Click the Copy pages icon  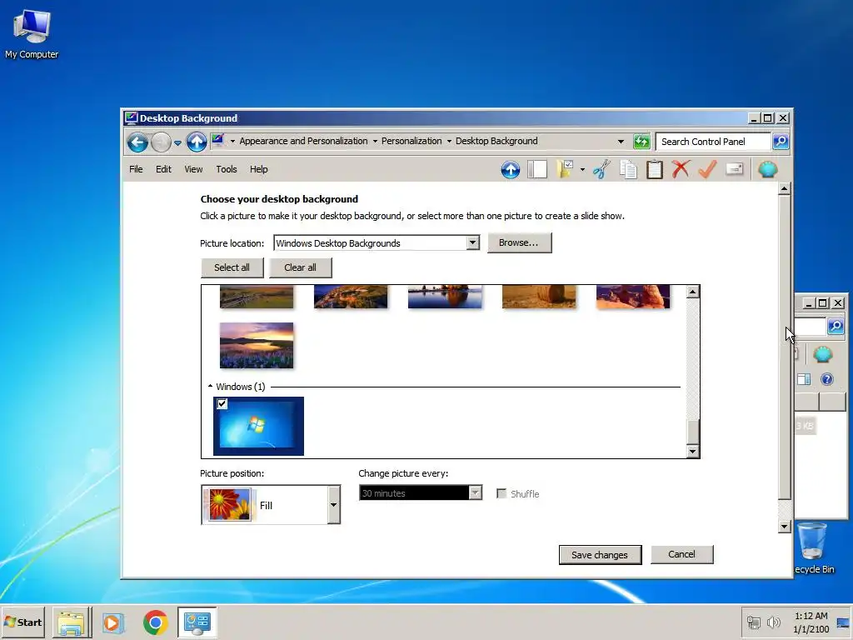[628, 169]
